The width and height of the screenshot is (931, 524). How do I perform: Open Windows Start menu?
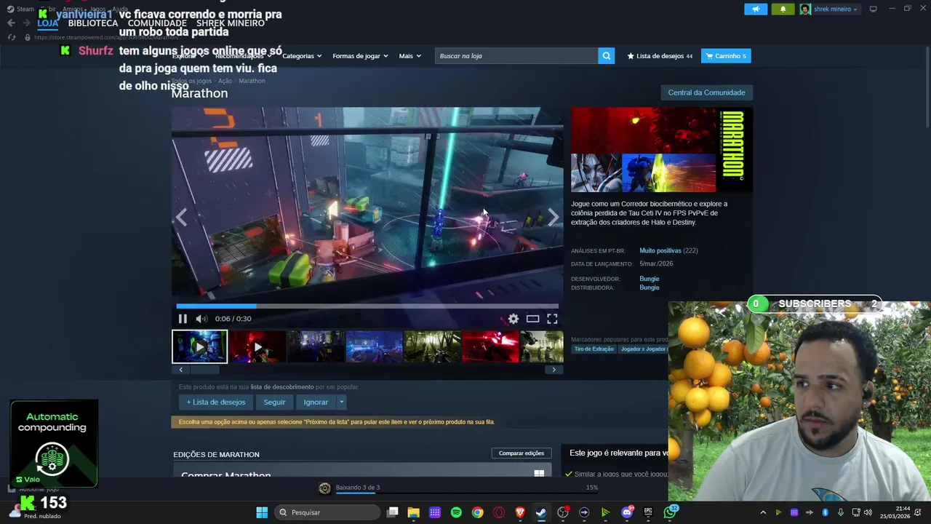tap(262, 512)
